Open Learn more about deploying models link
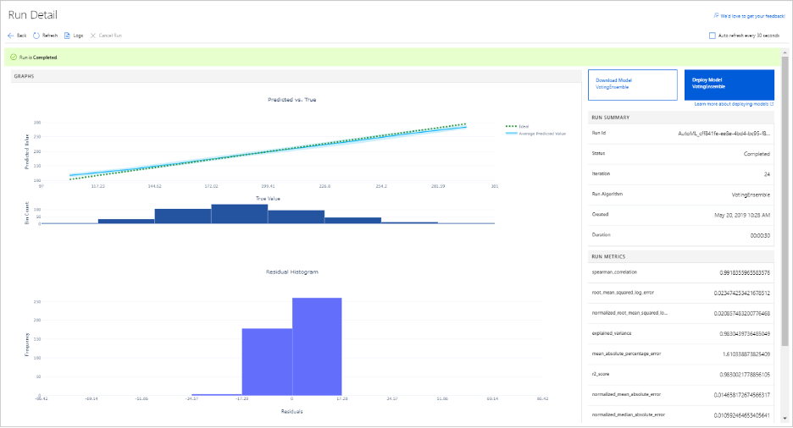The width and height of the screenshot is (793, 428). [729, 104]
